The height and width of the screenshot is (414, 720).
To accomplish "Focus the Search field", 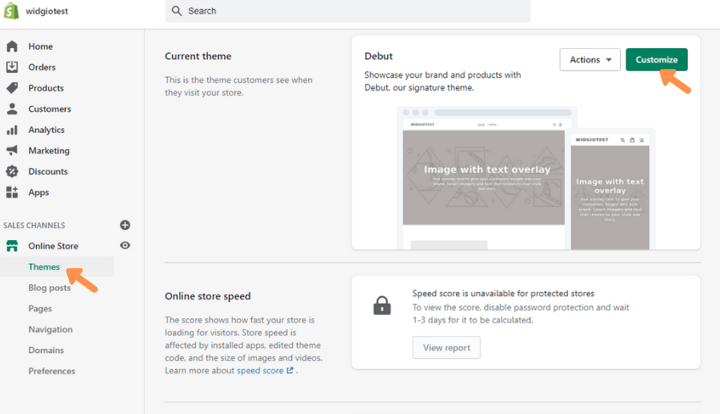I will (348, 11).
